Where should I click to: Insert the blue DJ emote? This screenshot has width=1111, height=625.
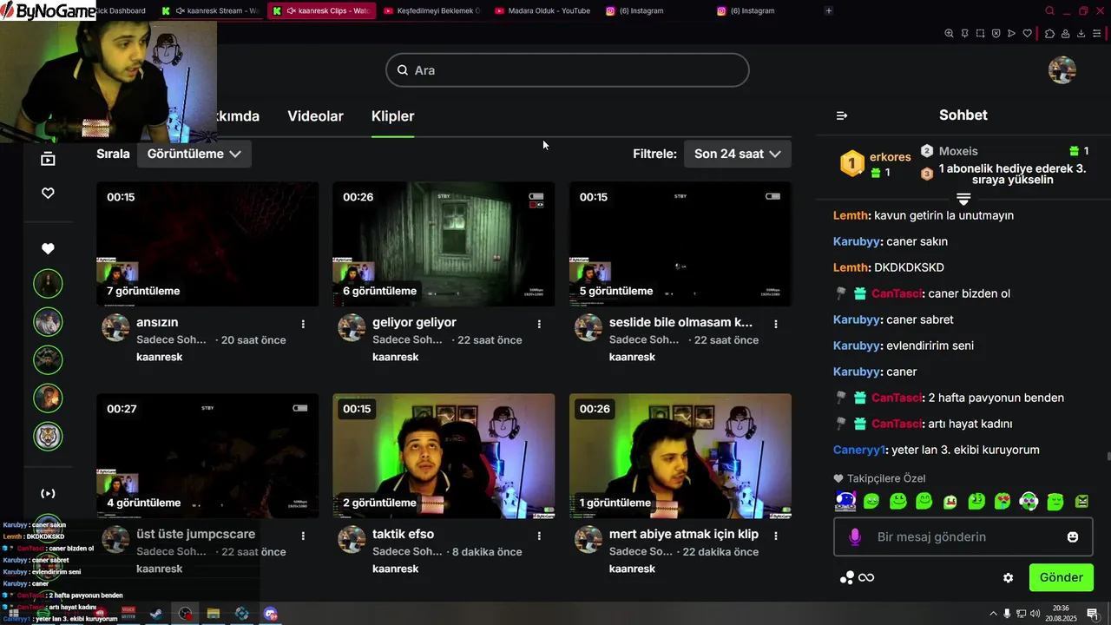pyautogui.click(x=845, y=501)
